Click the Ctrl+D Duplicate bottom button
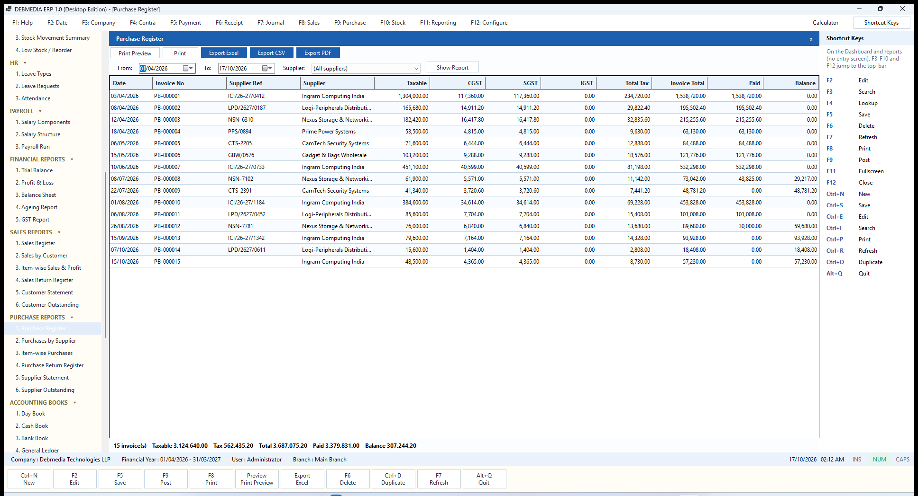 coord(393,479)
